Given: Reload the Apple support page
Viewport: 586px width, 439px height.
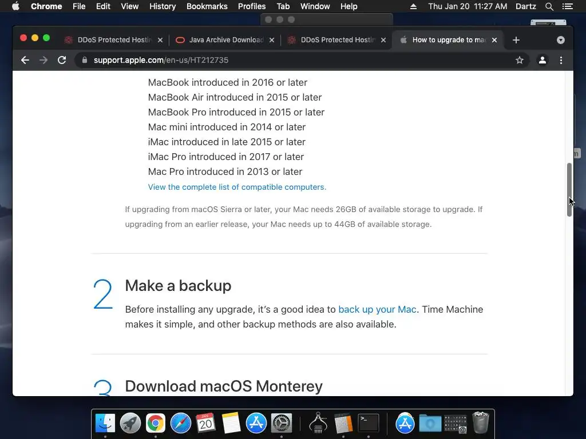Looking at the screenshot, I should pos(62,60).
